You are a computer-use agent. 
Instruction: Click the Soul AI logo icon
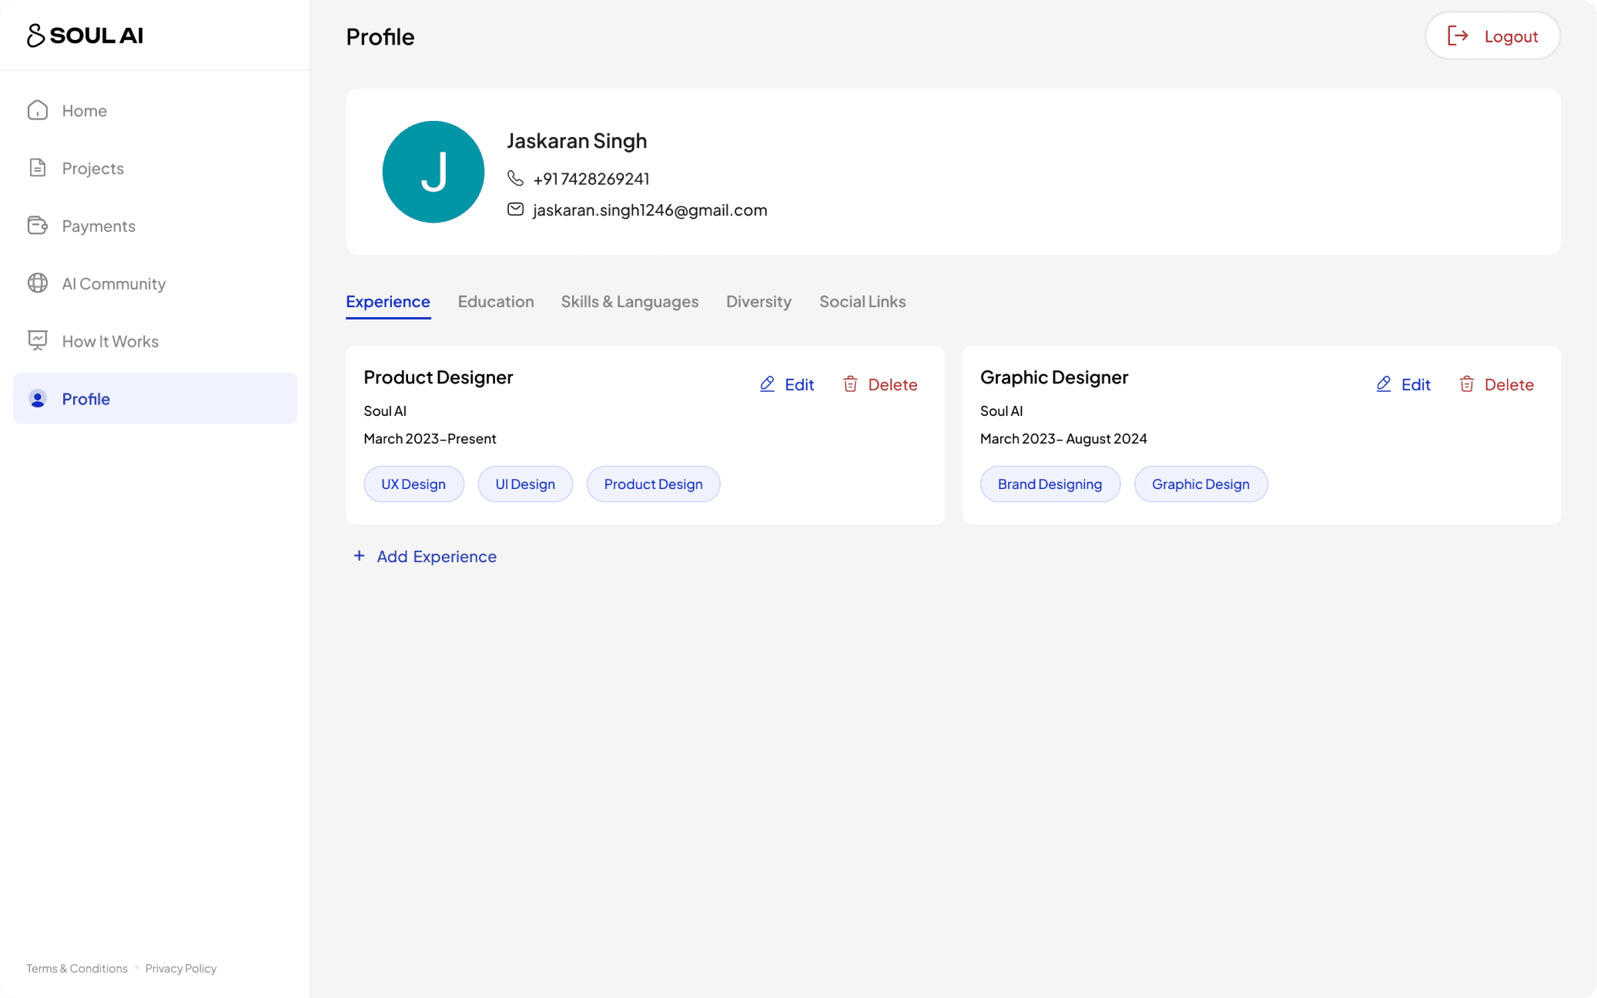pos(35,35)
